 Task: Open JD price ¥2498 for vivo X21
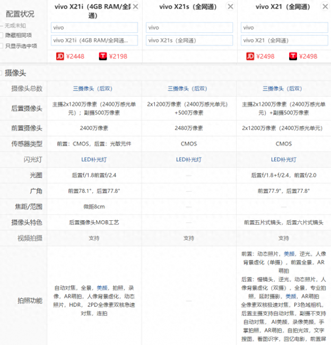click(x=260, y=56)
